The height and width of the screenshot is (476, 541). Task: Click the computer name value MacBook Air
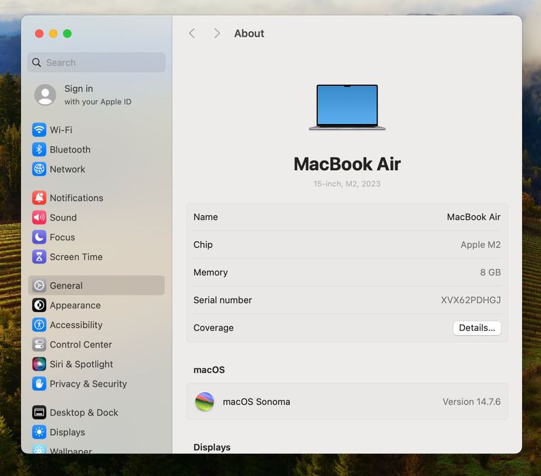click(x=474, y=217)
